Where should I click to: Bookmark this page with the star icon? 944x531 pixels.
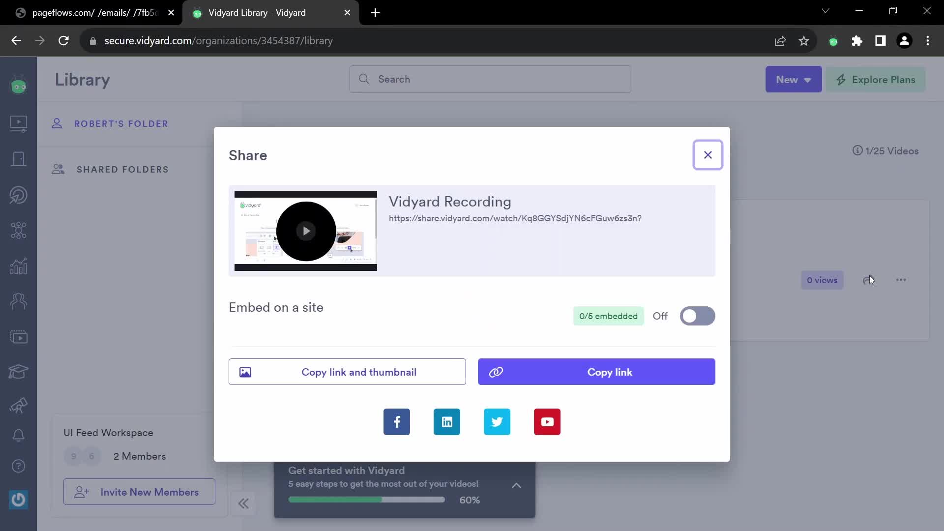(804, 41)
